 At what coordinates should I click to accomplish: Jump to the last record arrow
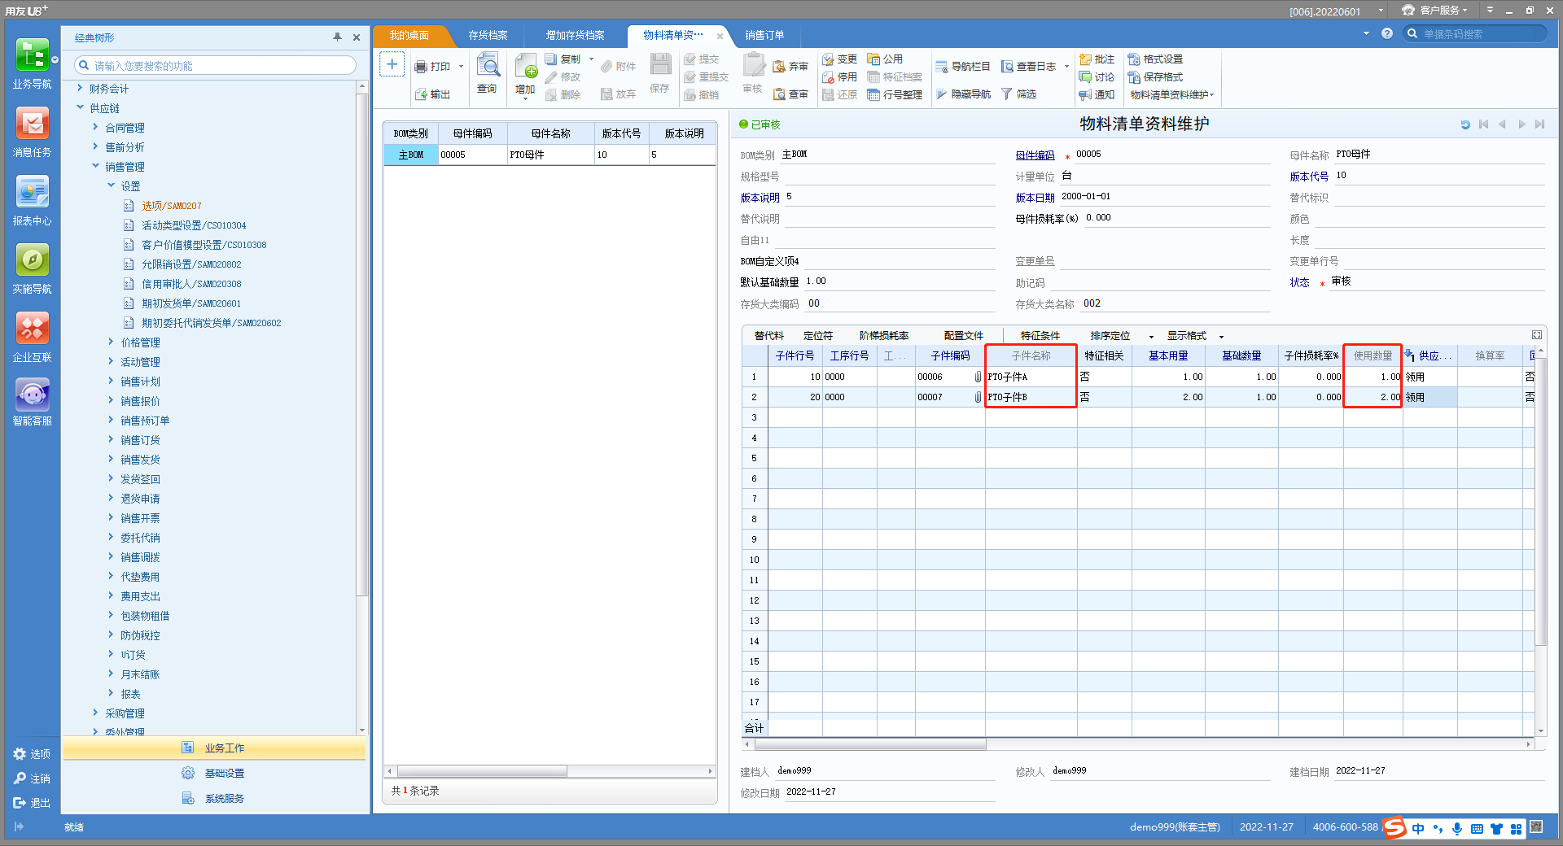click(x=1539, y=124)
